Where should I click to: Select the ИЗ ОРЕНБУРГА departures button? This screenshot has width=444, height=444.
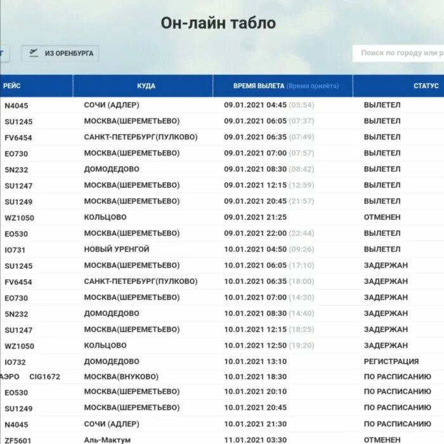click(x=60, y=53)
